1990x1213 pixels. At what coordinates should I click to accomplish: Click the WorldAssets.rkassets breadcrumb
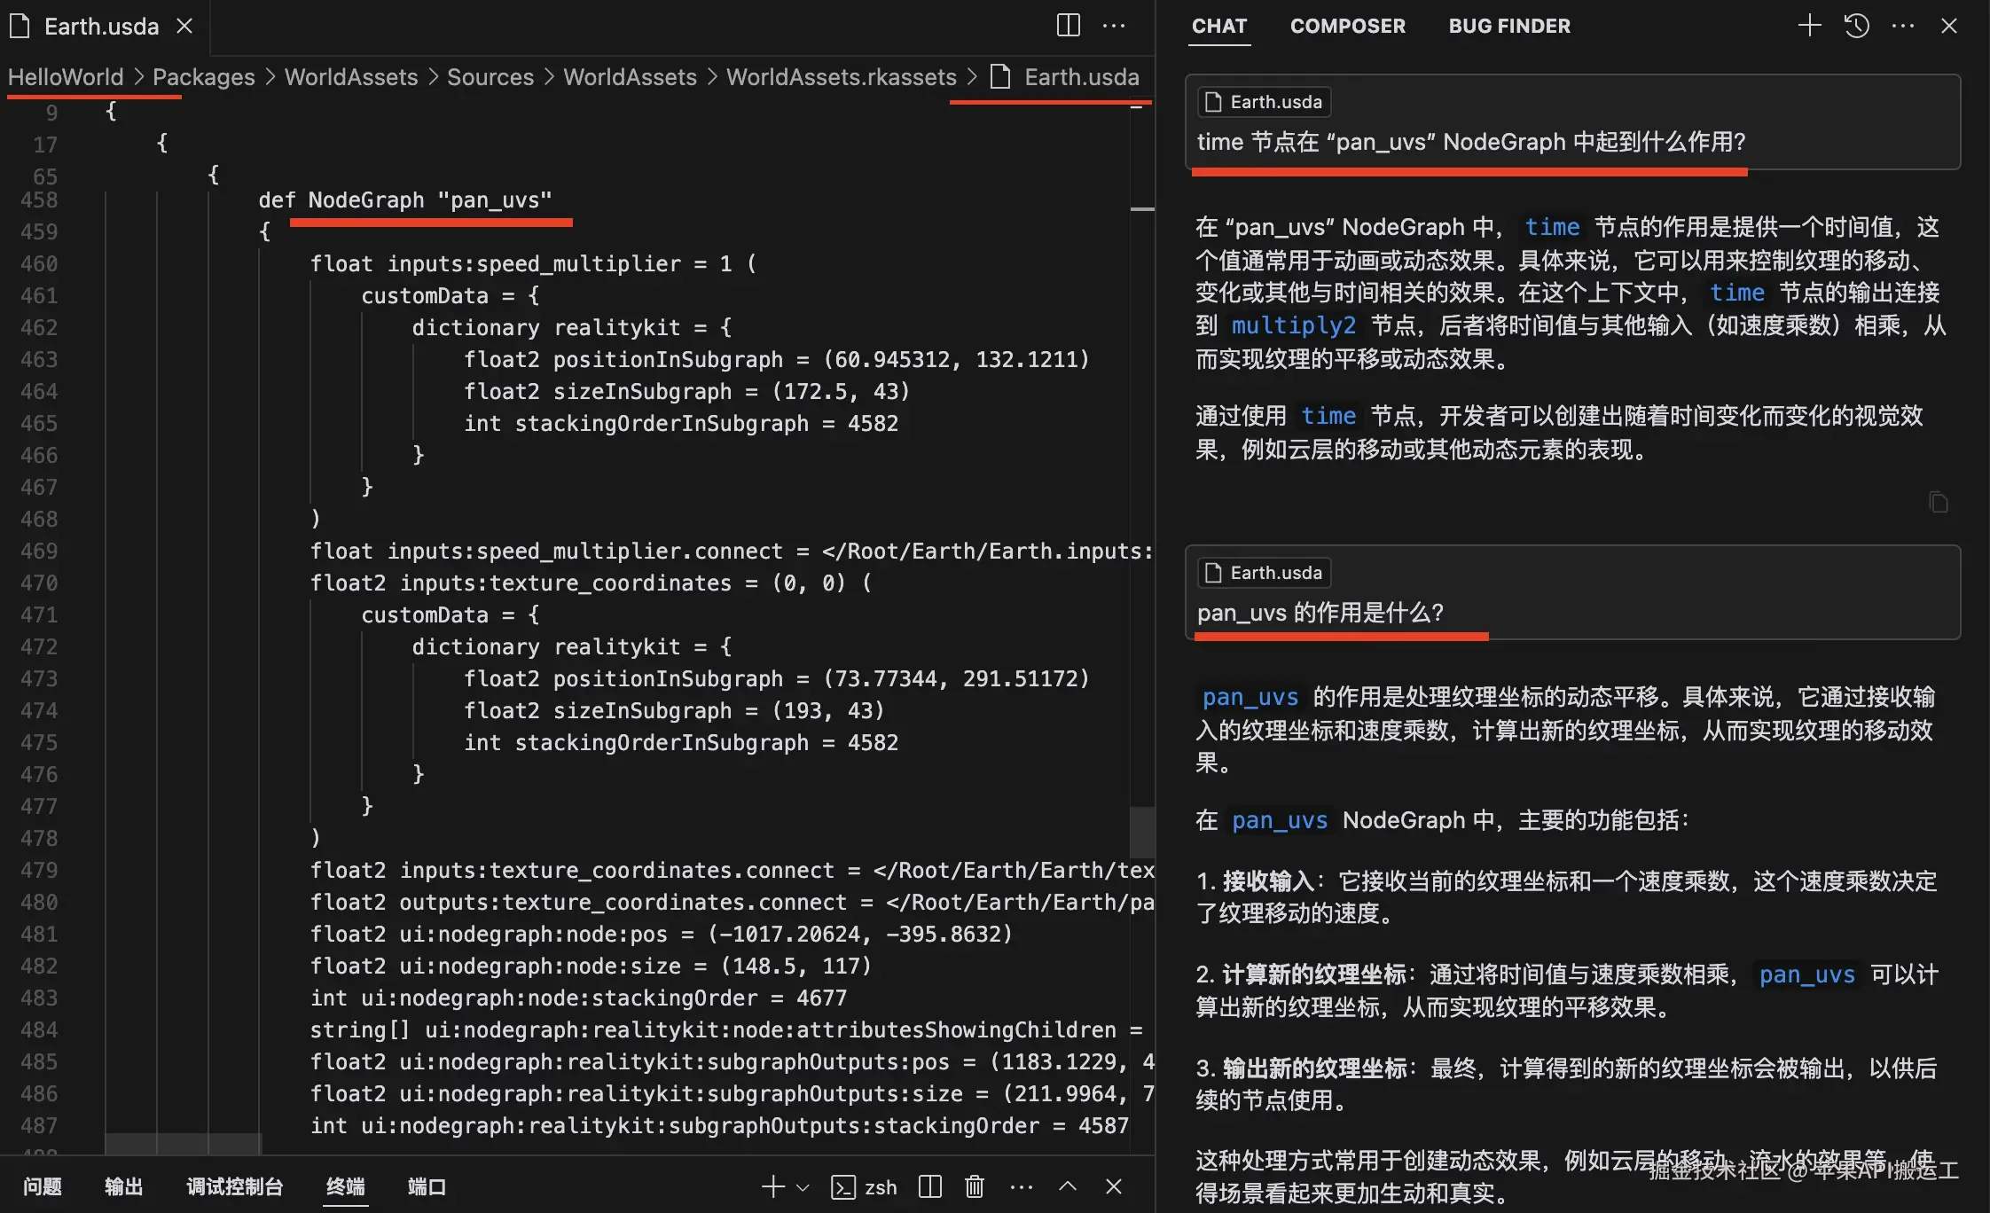tap(841, 77)
